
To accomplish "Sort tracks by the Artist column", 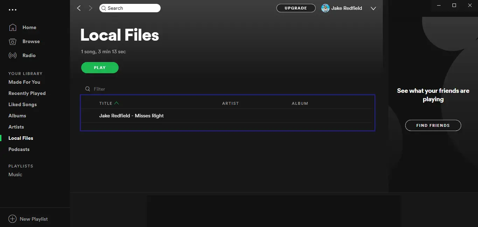I will [x=231, y=103].
